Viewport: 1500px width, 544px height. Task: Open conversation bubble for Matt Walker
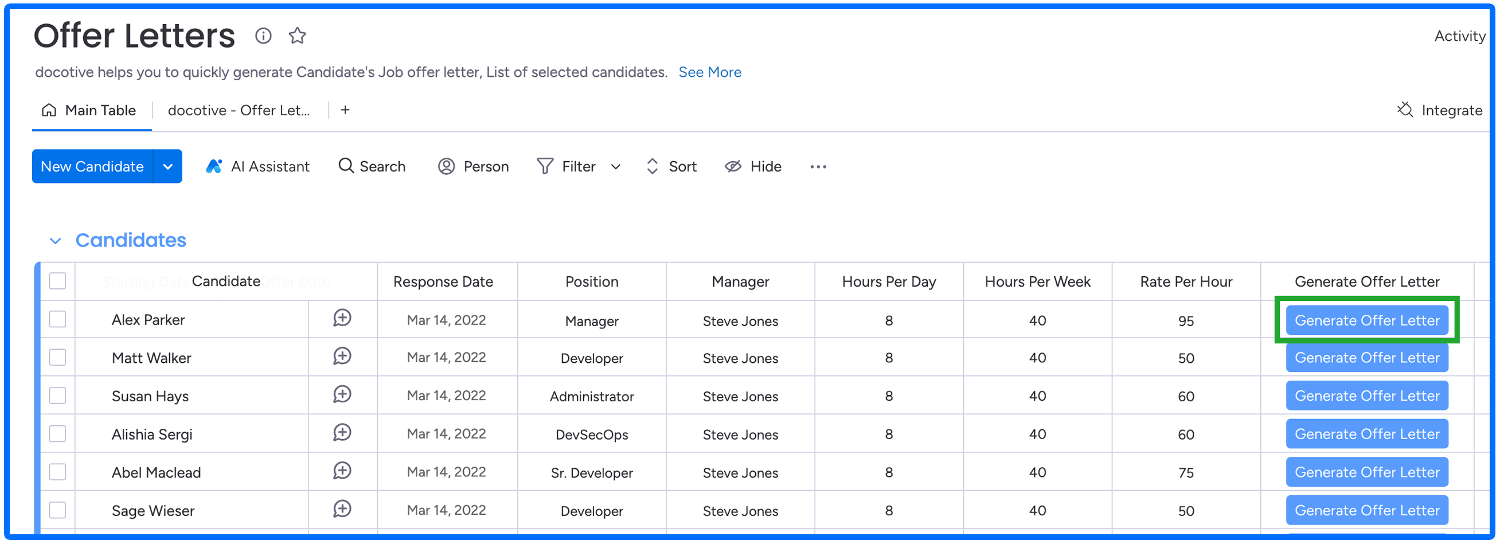point(342,357)
